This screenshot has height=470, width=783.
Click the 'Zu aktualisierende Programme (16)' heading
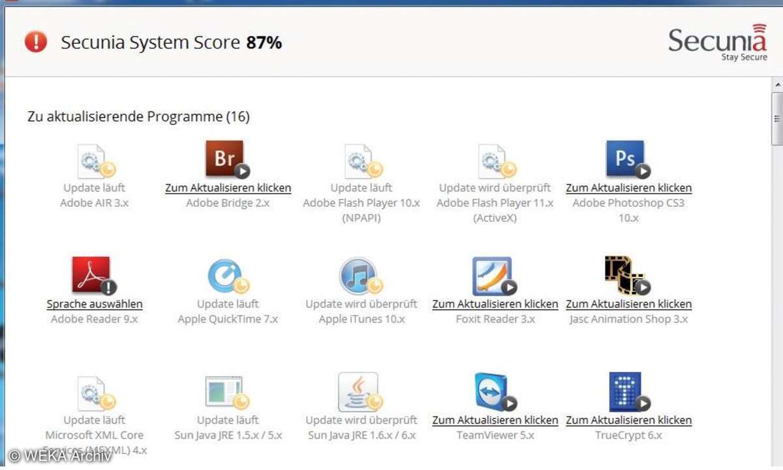point(138,117)
